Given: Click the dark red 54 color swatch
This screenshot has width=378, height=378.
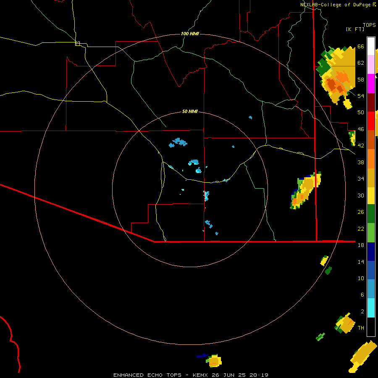Looking at the screenshot, I should pos(371,102).
